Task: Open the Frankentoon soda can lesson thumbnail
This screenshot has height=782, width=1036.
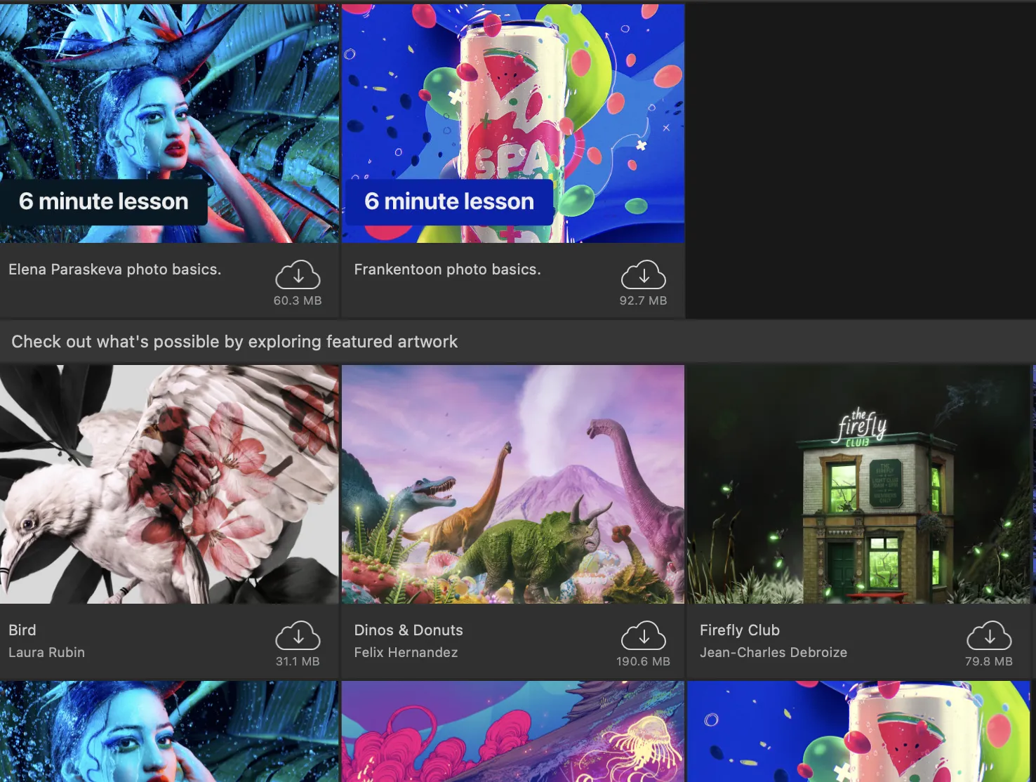Action: 513,124
